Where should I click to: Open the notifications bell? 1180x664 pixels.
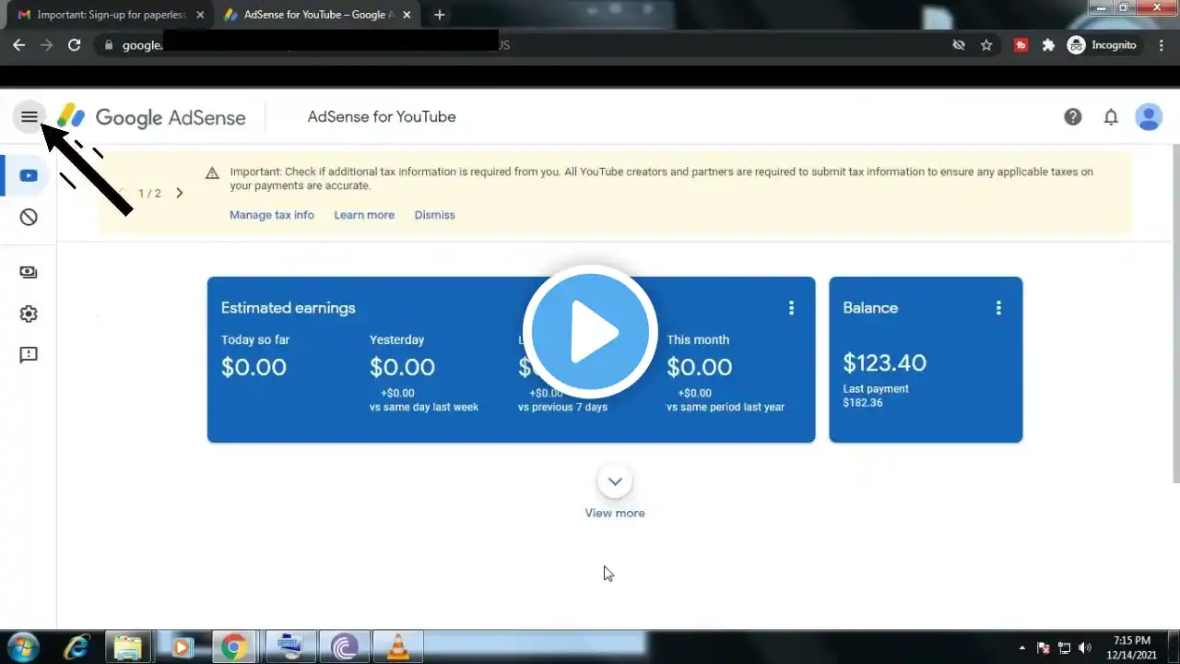point(1111,117)
